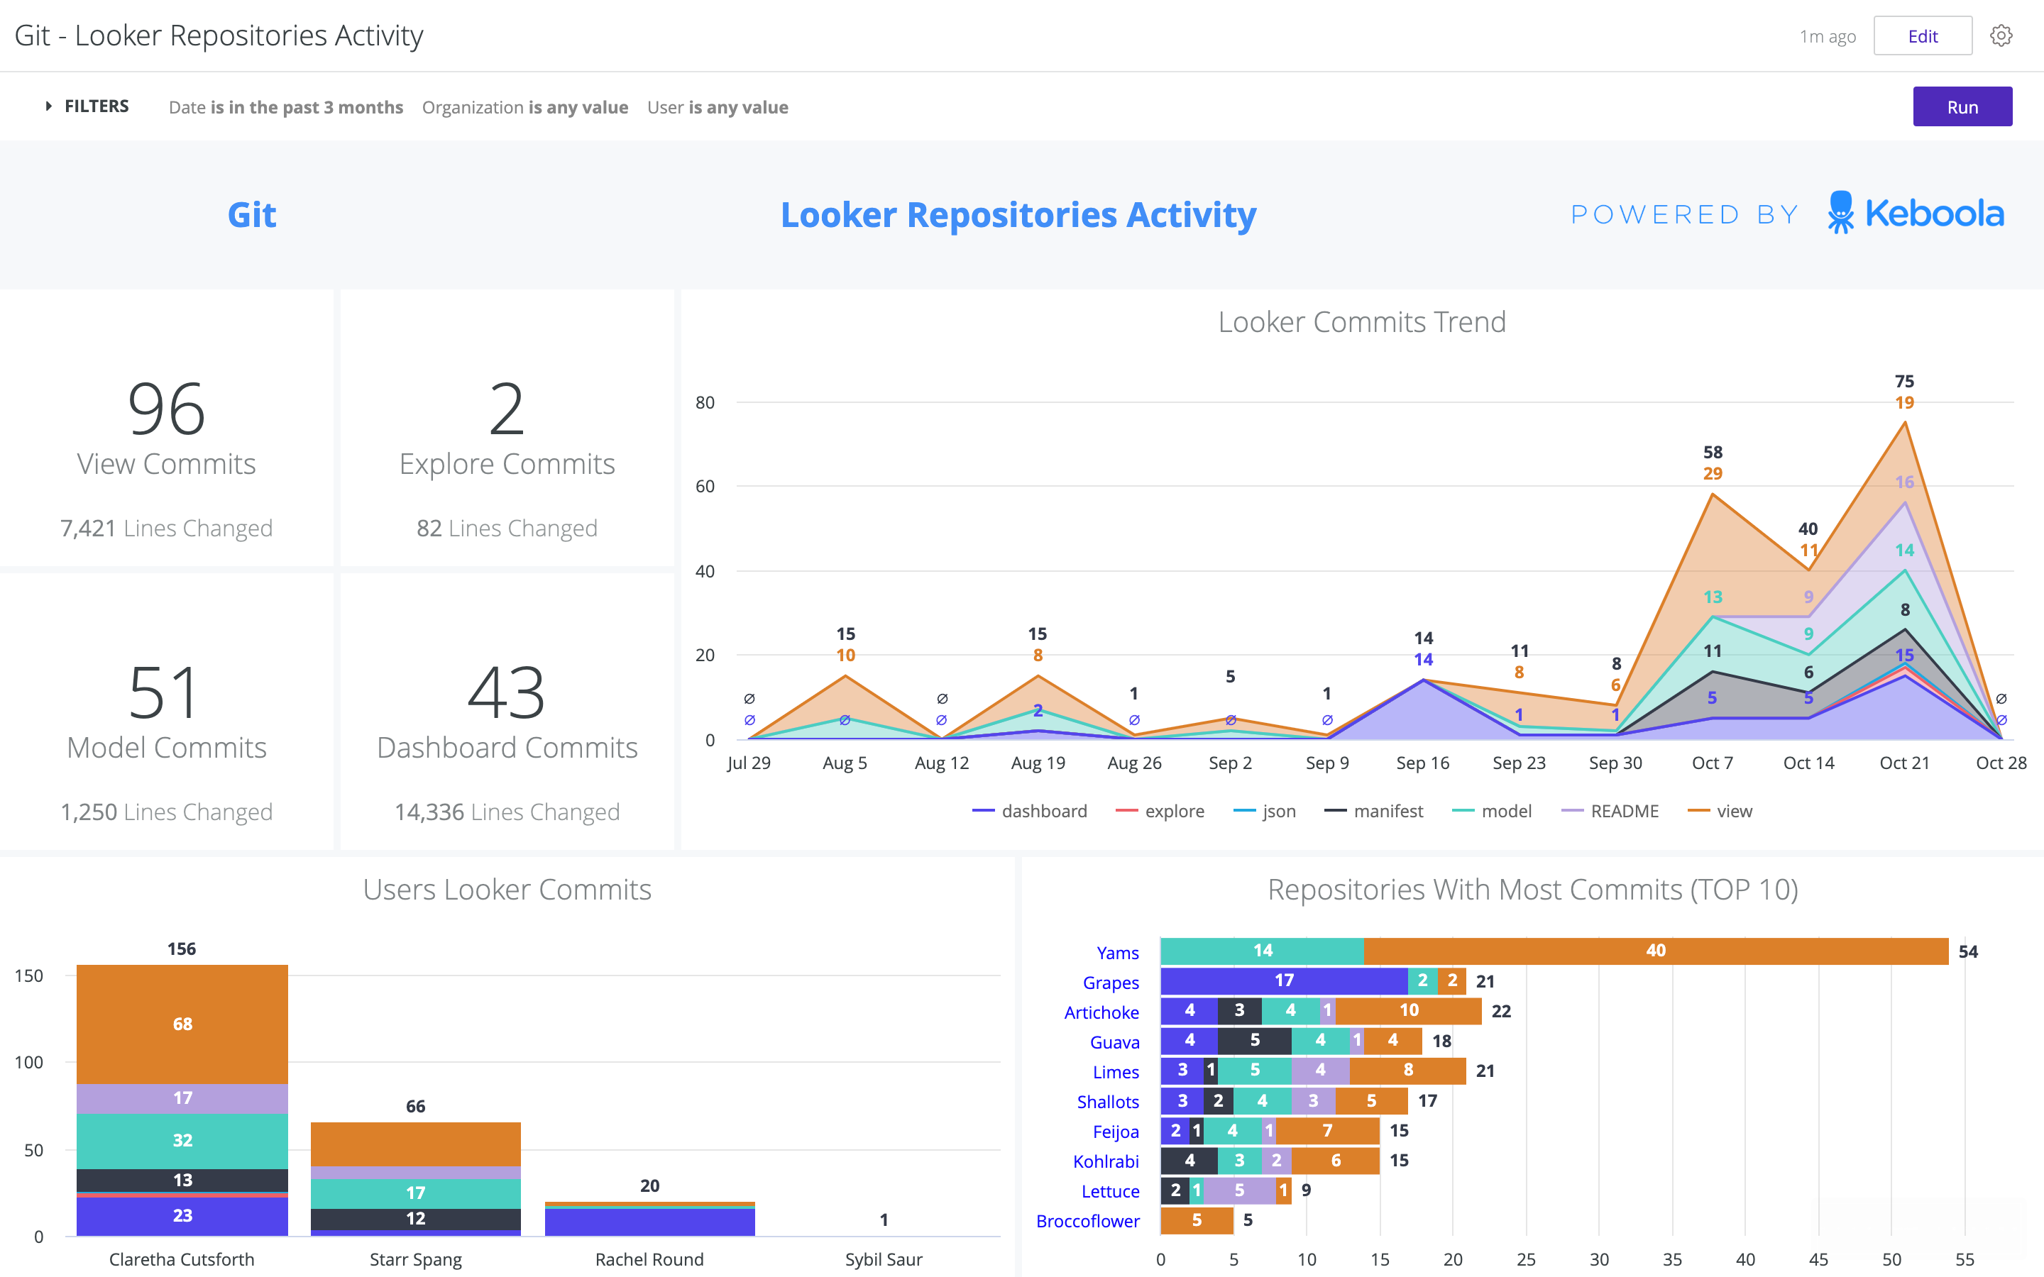Open the Artichoke repository link
Image resolution: width=2044 pixels, height=1277 pixels.
1101,1012
